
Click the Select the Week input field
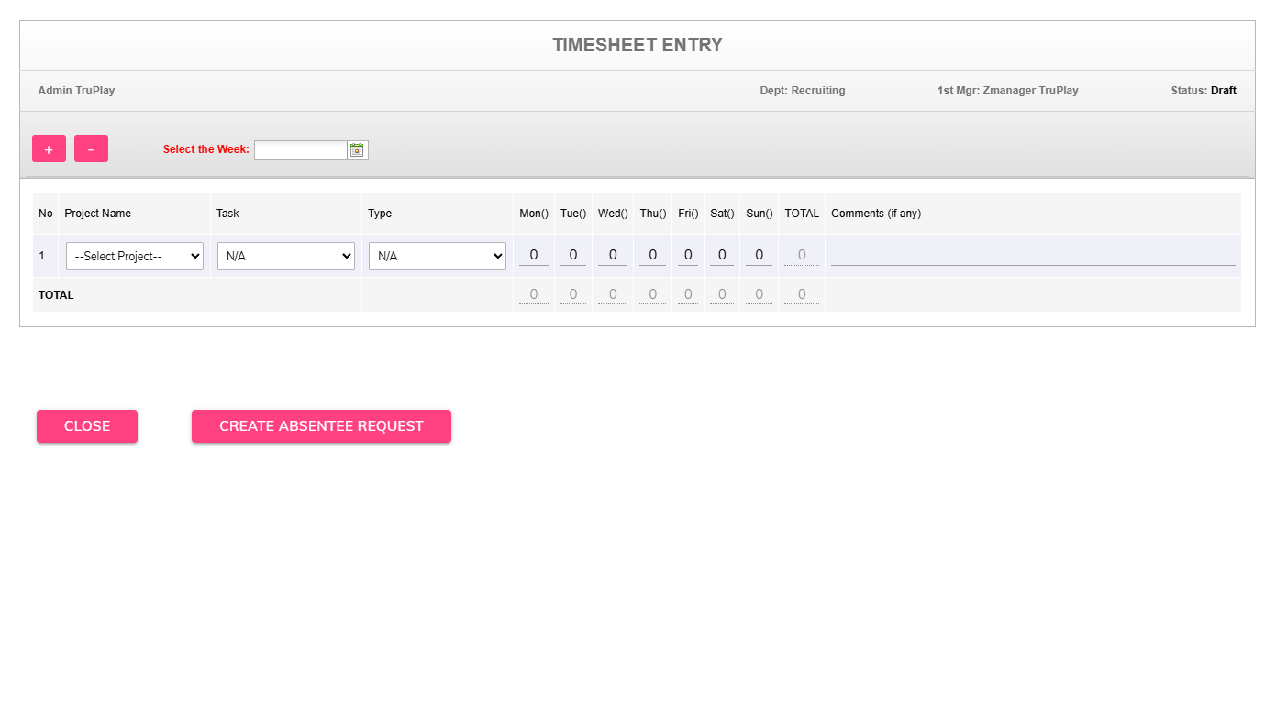click(300, 149)
